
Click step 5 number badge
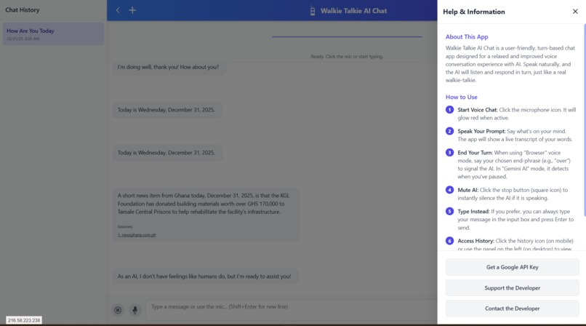[x=449, y=211]
